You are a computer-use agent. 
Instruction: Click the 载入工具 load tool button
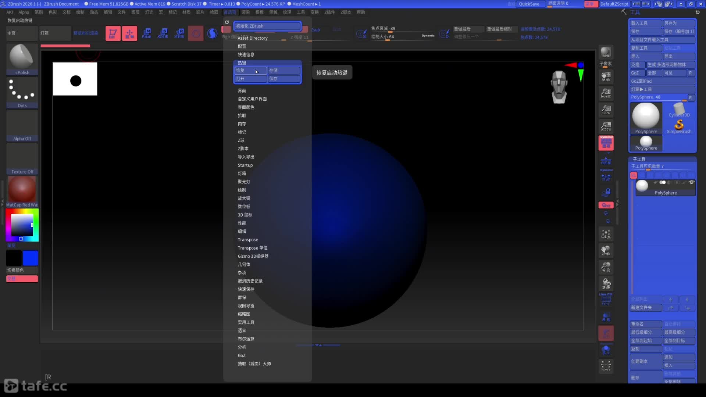click(x=646, y=23)
